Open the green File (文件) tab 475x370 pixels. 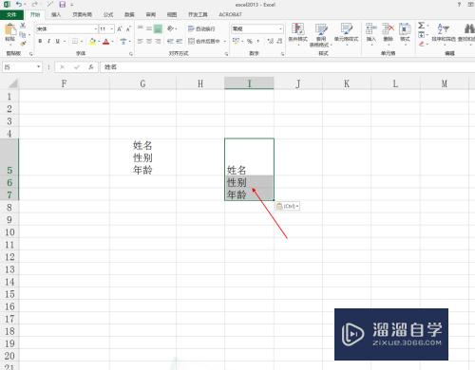[x=11, y=14]
